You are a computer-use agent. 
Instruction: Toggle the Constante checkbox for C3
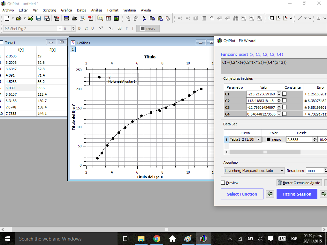point(284,107)
